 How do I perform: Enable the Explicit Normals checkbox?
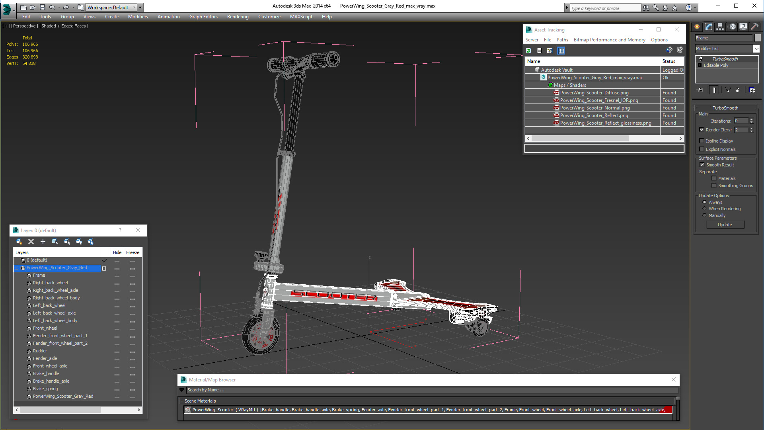pyautogui.click(x=702, y=149)
